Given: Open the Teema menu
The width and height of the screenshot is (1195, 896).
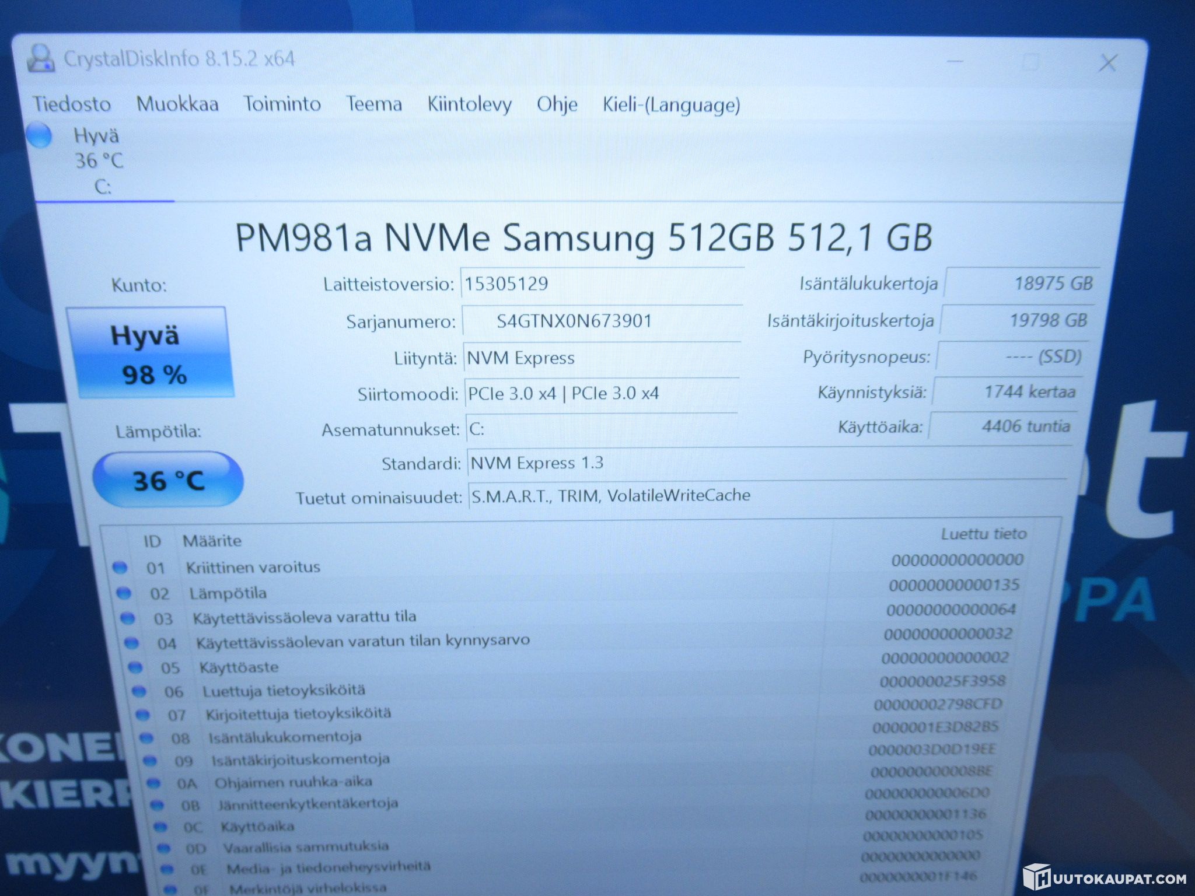Looking at the screenshot, I should click(x=374, y=104).
